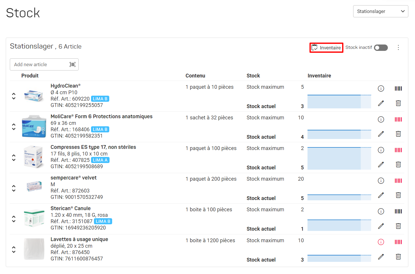Click the Stock column header
415x274 pixels.
[253, 76]
